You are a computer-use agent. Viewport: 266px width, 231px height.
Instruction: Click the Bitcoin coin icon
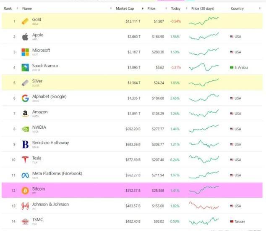pos(25,191)
